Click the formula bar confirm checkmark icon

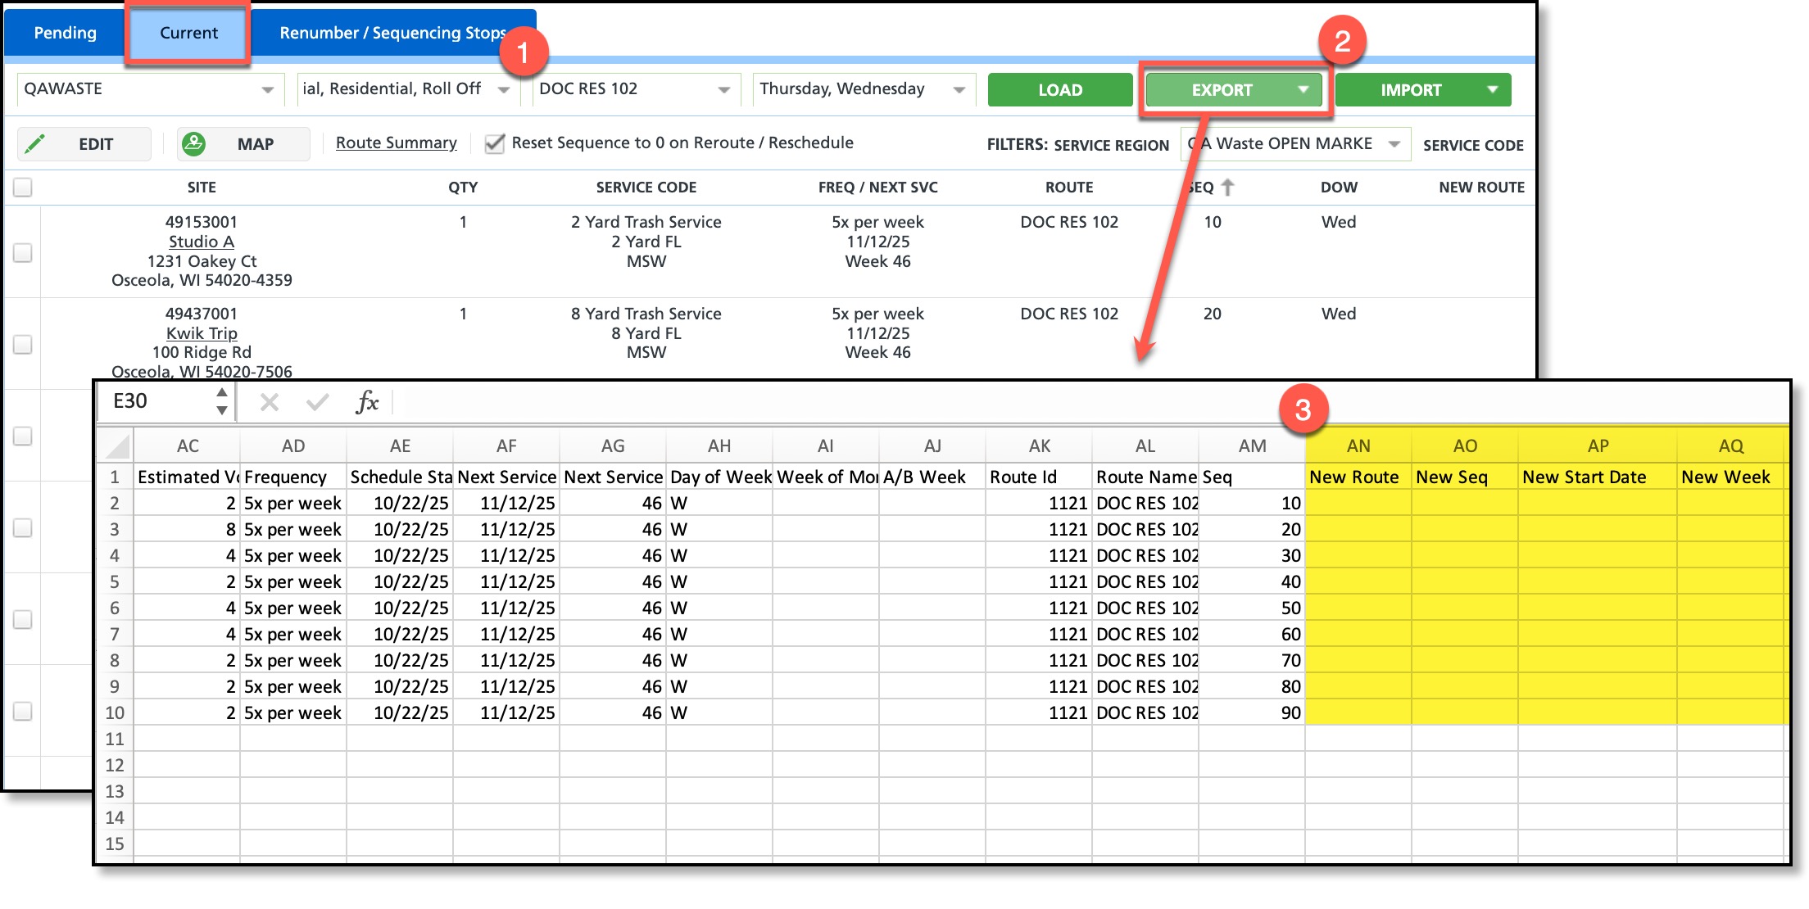(x=317, y=402)
